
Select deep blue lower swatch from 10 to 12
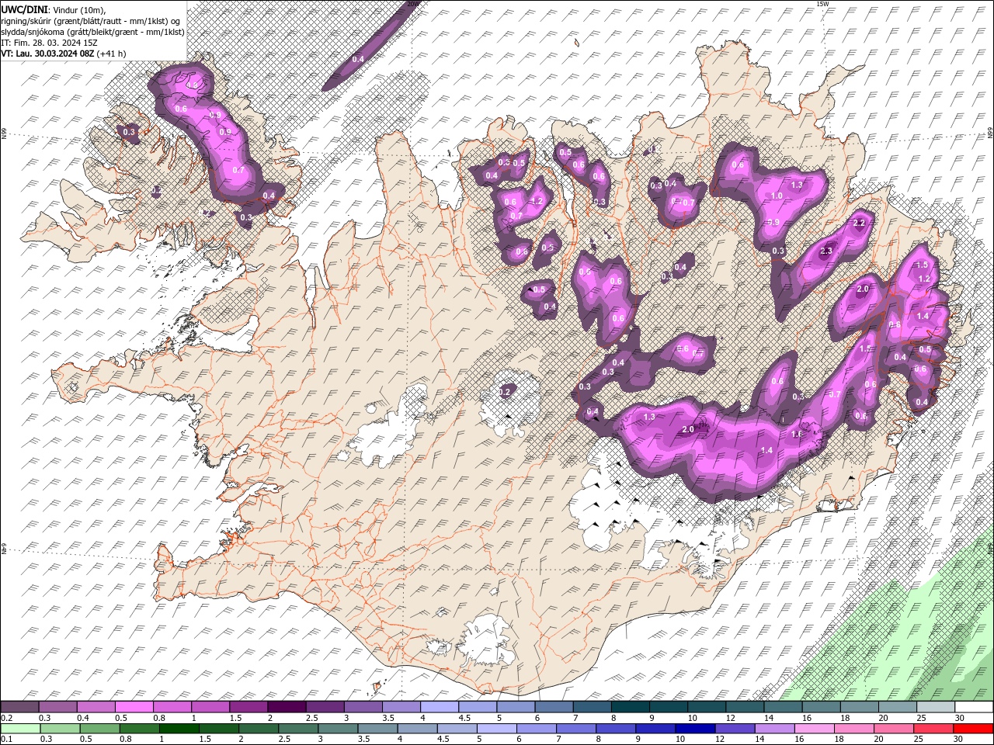click(x=695, y=729)
